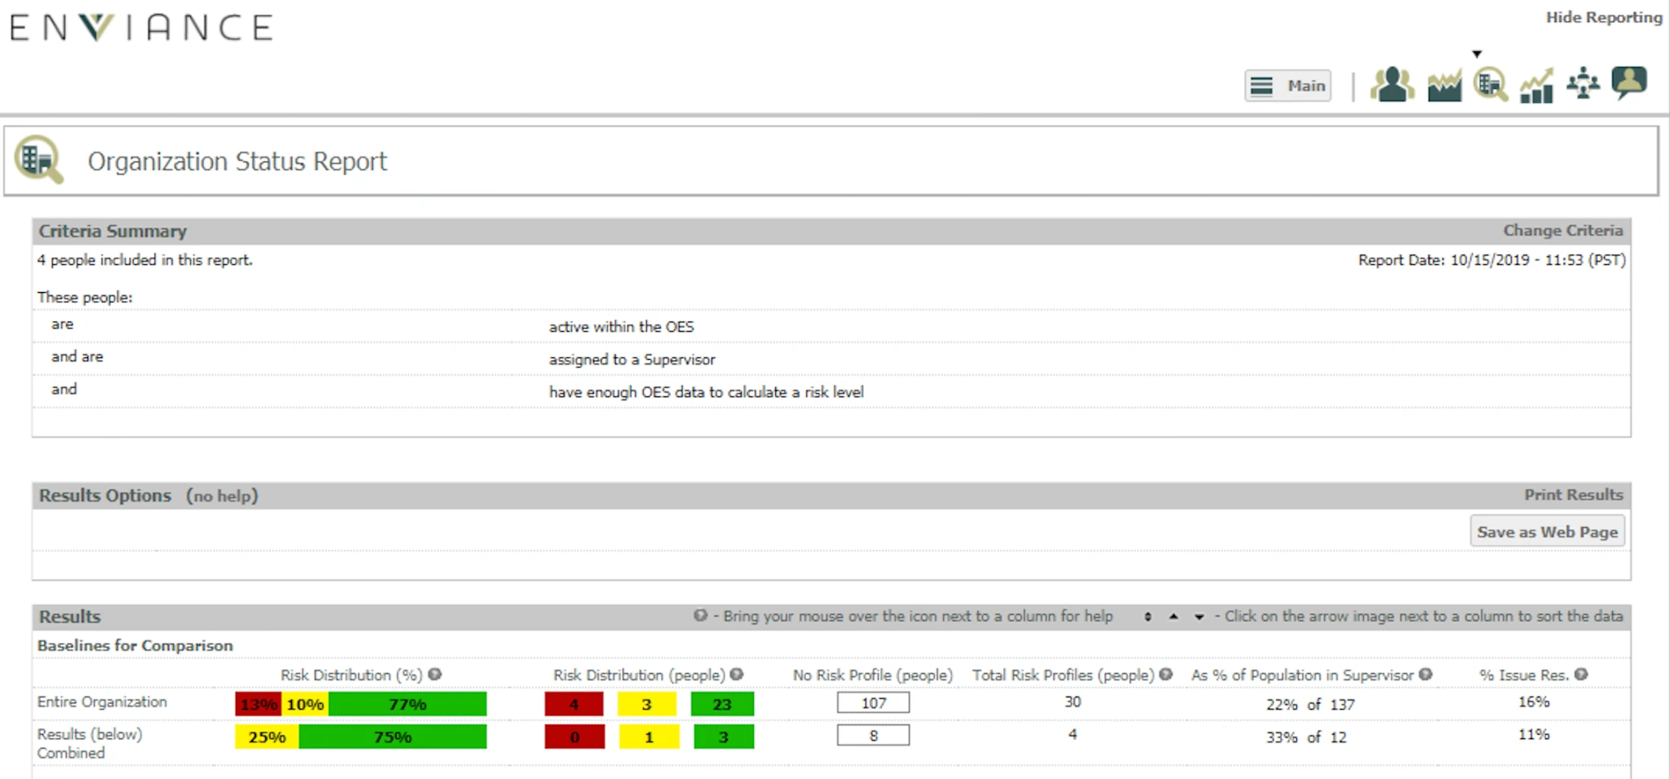Click the text 'assigned to a Supervisor'
Viewport: 1670px width, 779px height.
[x=631, y=360]
